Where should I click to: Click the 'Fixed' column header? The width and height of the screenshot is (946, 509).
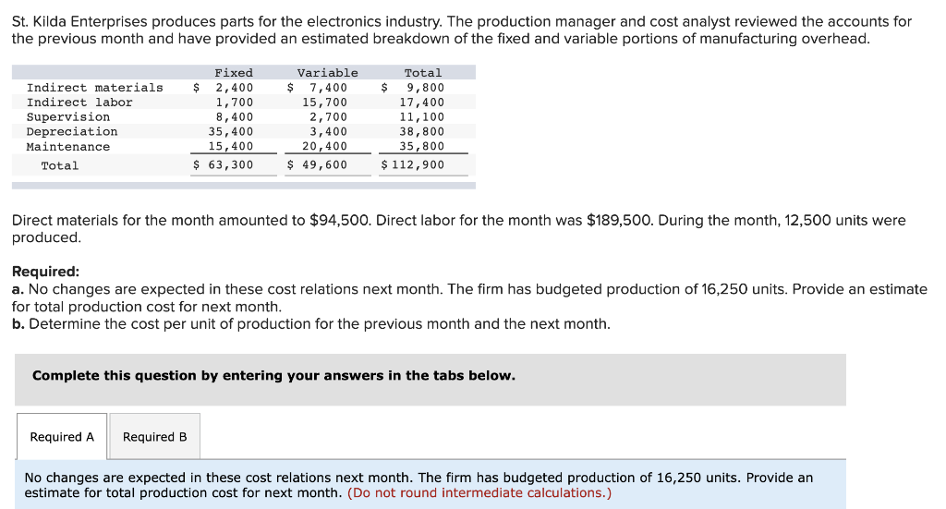pyautogui.click(x=234, y=73)
